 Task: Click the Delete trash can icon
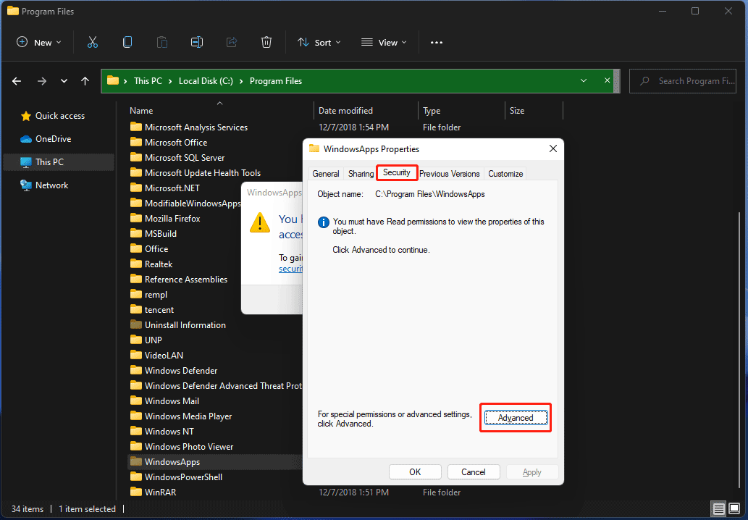[266, 43]
